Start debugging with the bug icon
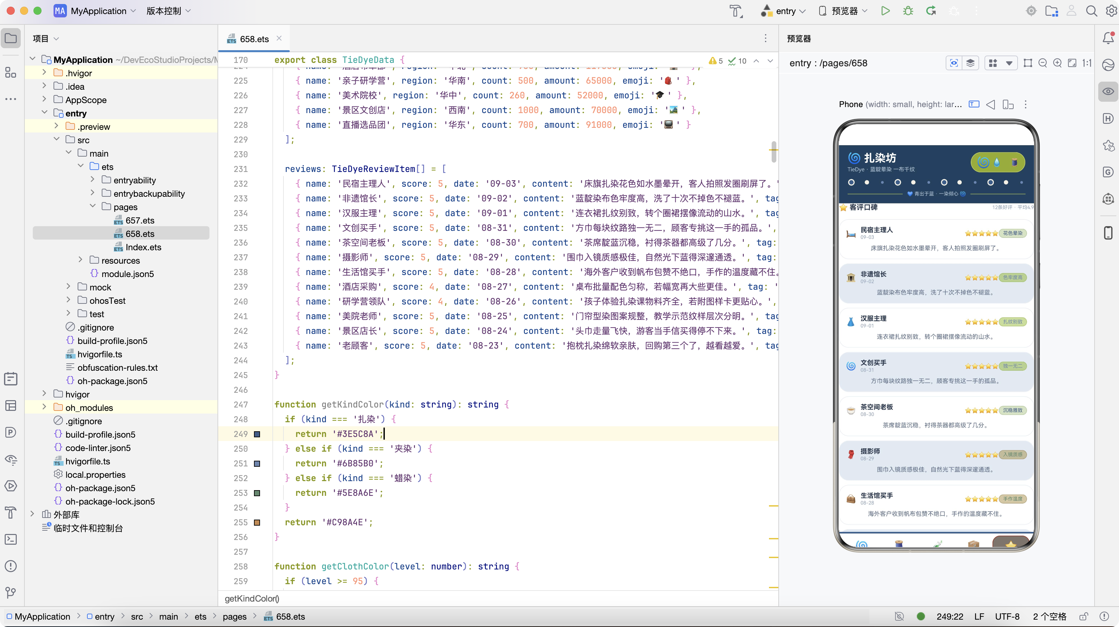 point(908,11)
